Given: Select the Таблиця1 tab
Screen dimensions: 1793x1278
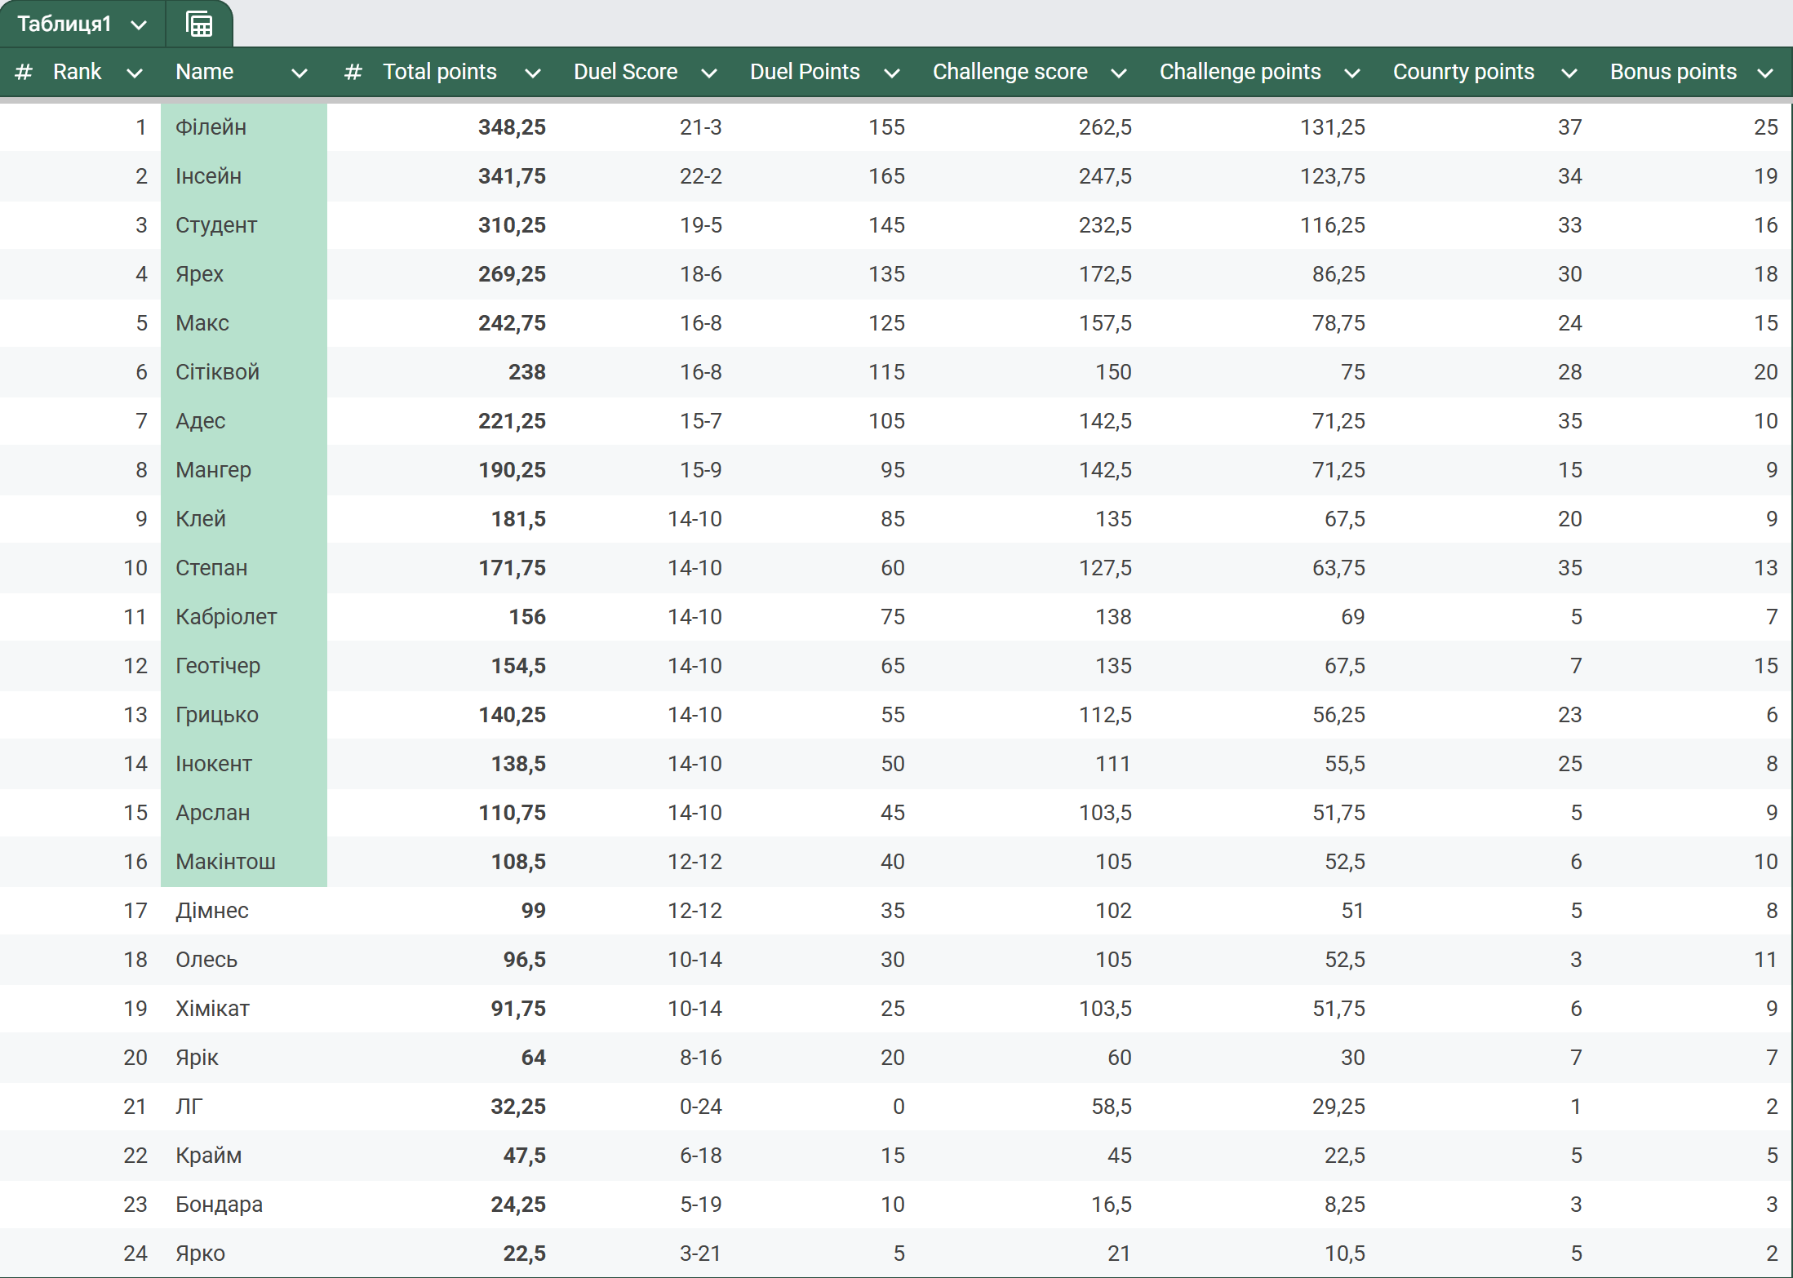Looking at the screenshot, I should tap(64, 24).
